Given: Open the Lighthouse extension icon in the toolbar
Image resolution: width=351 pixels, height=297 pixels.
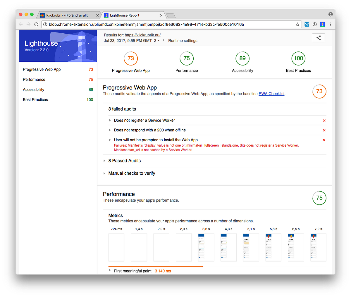Looking at the screenshot, I should [322, 24].
